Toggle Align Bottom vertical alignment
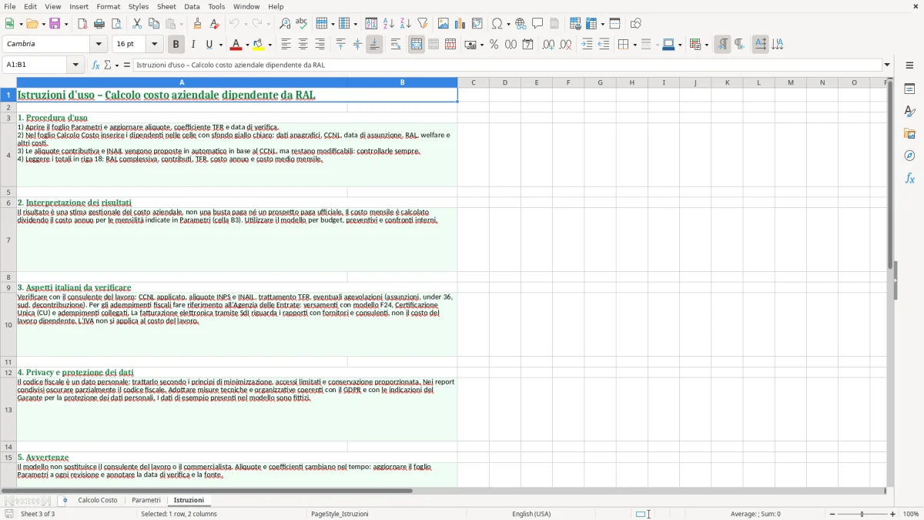 point(374,45)
